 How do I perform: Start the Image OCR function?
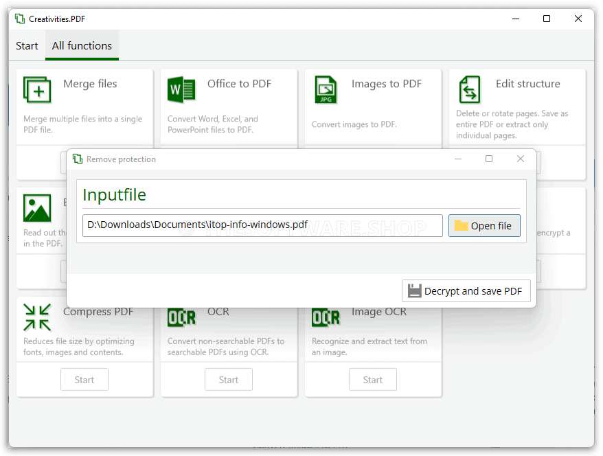(x=373, y=380)
